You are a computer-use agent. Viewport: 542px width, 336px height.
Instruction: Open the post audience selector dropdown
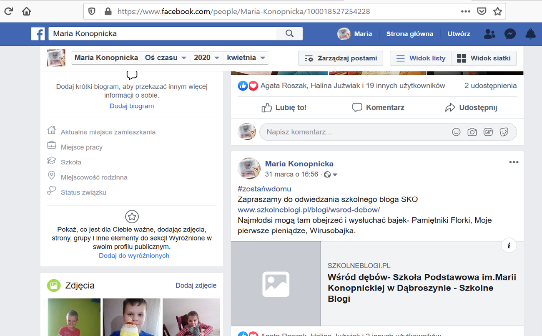pyautogui.click(x=331, y=174)
